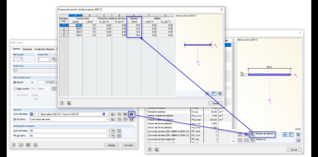The height and width of the screenshot is (157, 318).
Task: Print graphic icon below section info zoom
Action: click(x=298, y=140)
